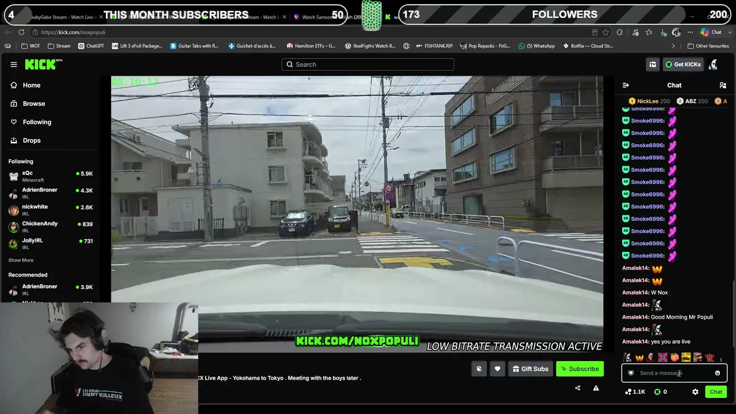Image resolution: width=736 pixels, height=414 pixels.
Task: Open the leaderboard icon beside Get KICKs
Action: (x=653, y=64)
